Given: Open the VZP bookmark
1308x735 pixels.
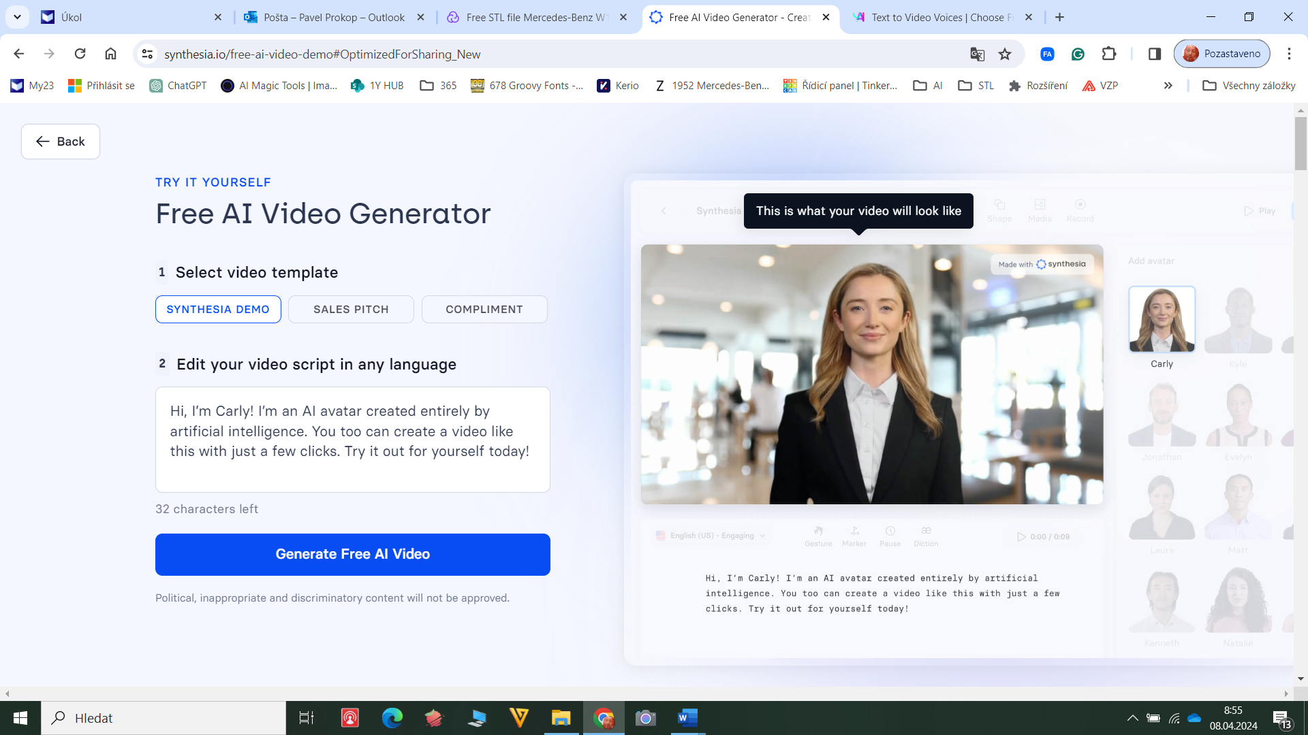Looking at the screenshot, I should coord(1100,85).
